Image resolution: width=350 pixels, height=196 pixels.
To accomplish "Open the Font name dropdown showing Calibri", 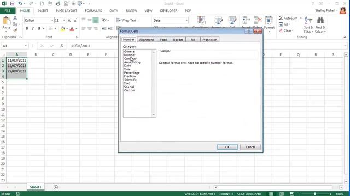I will 52,21.
